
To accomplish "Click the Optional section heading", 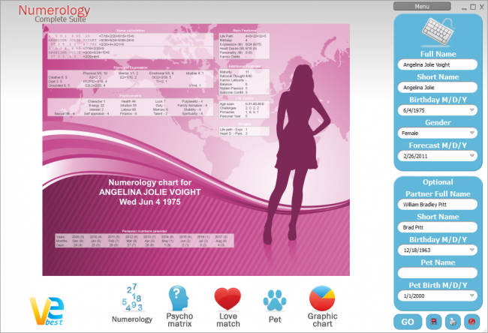I will [438, 182].
